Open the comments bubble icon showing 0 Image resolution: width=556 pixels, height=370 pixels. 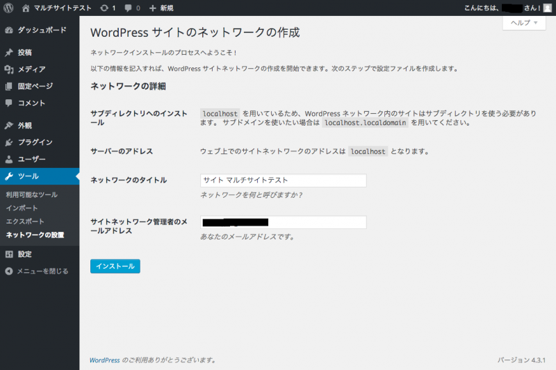pos(128,8)
